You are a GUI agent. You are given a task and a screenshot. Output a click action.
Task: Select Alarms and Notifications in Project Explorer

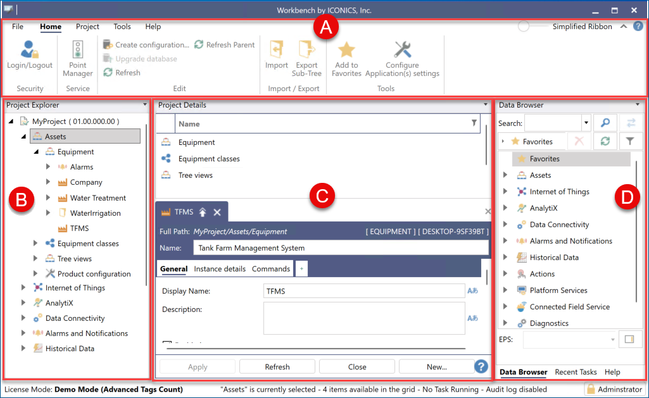click(87, 333)
